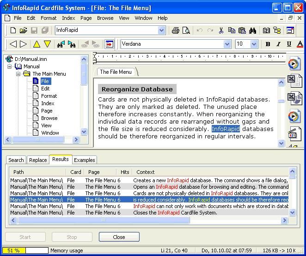306x256 pixels.
Task: Sort results by Path column header
Action: [x=37, y=172]
